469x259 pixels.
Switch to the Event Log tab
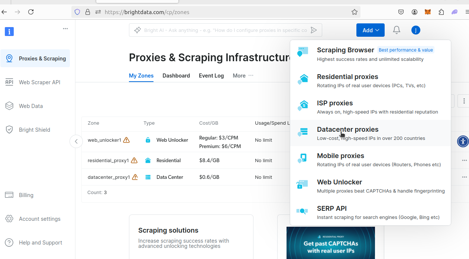[x=211, y=75]
